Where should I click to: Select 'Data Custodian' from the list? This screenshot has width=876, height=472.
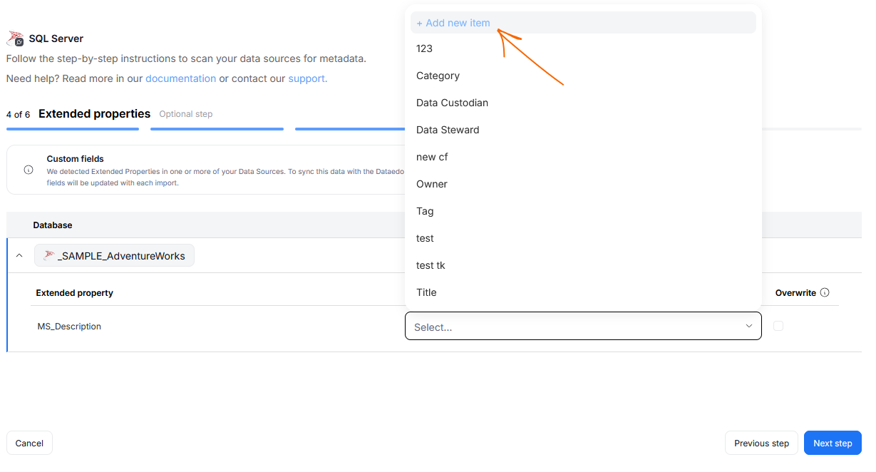click(x=452, y=103)
